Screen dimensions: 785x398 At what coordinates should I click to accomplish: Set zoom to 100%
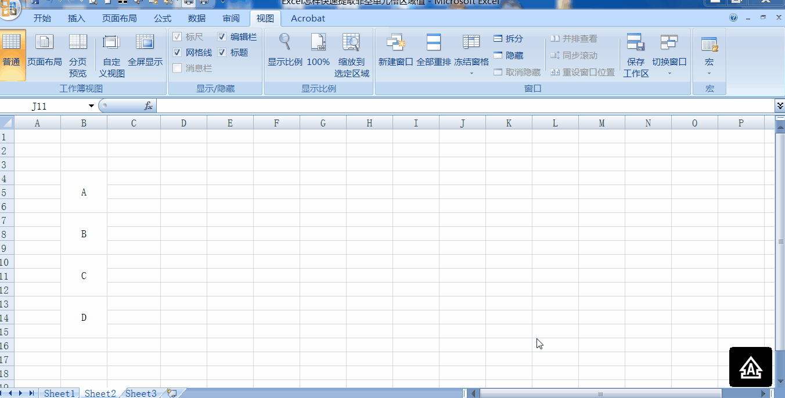coord(318,50)
